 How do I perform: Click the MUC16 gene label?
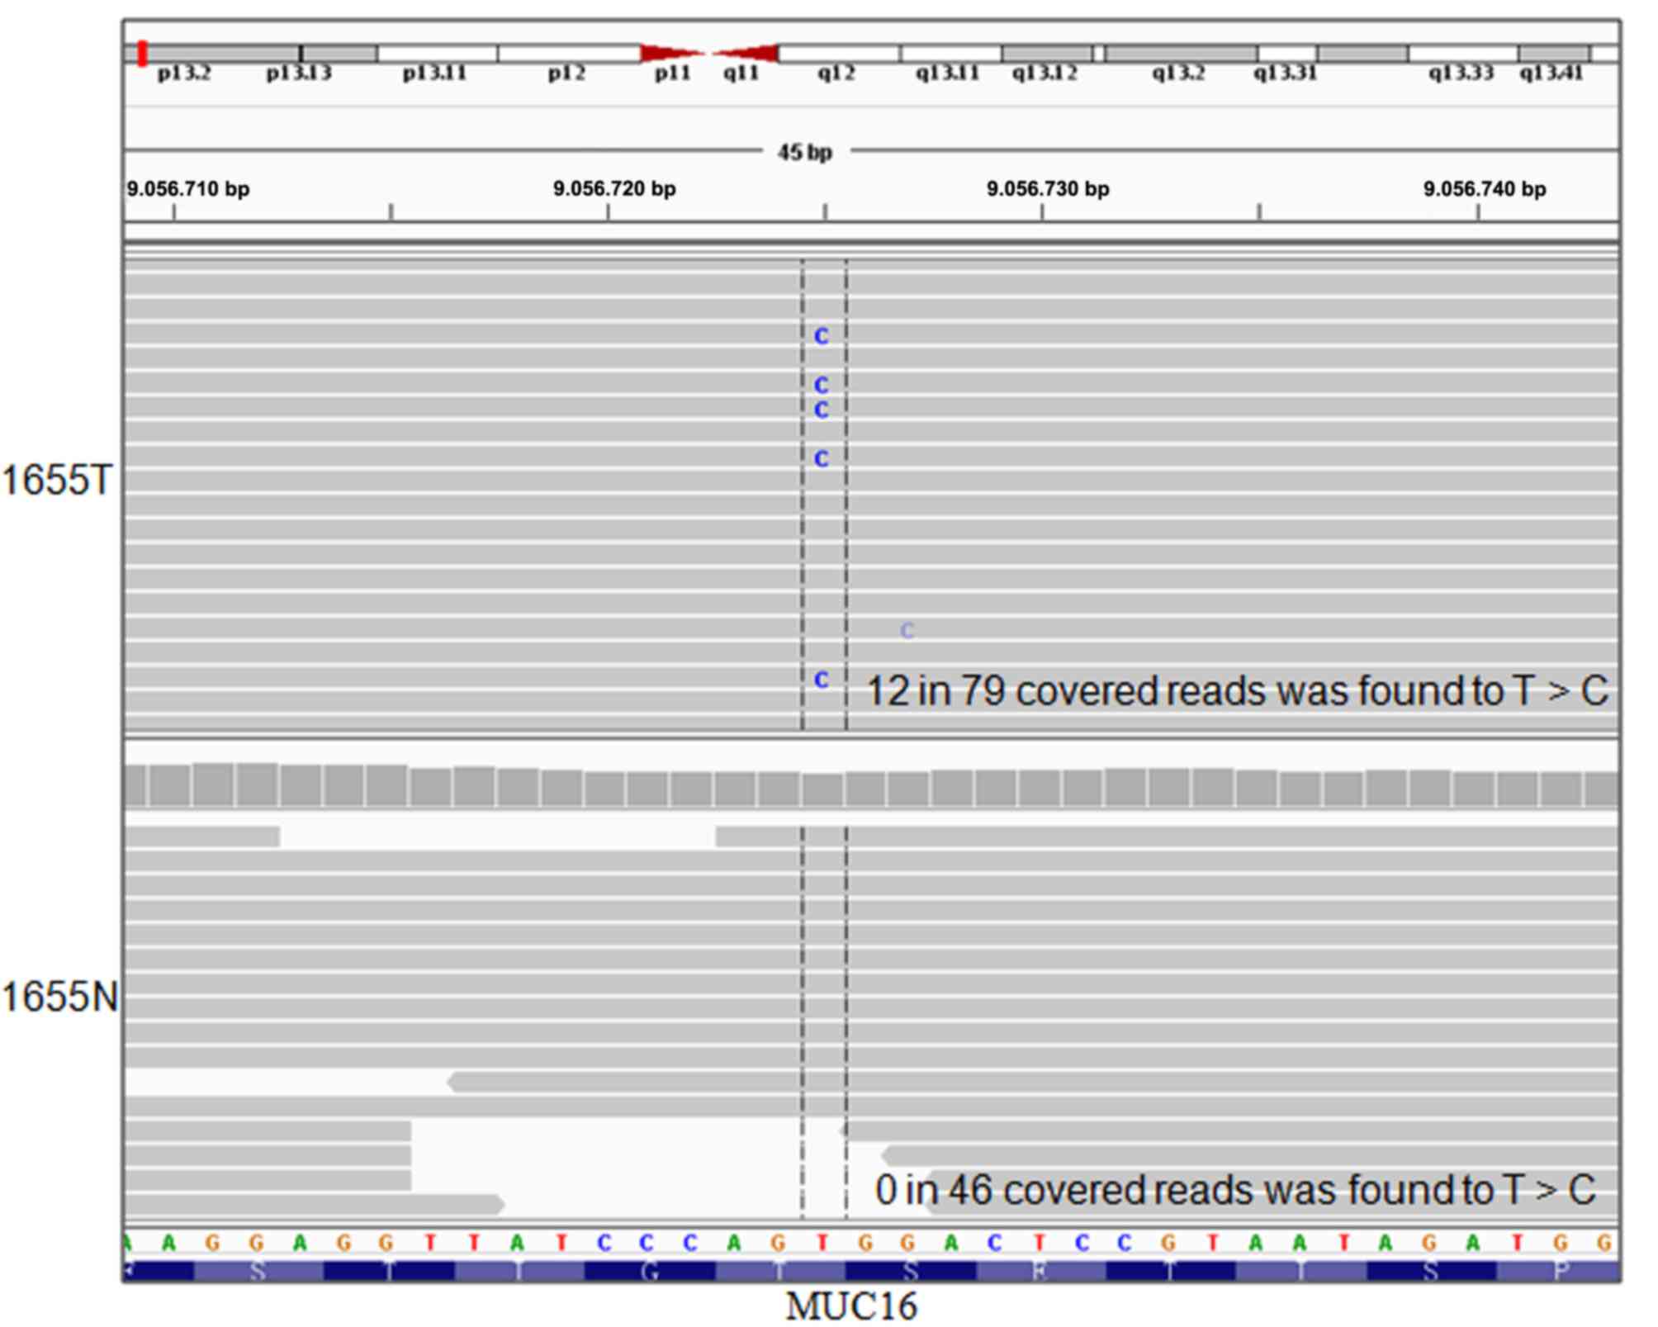pyautogui.click(x=850, y=1306)
